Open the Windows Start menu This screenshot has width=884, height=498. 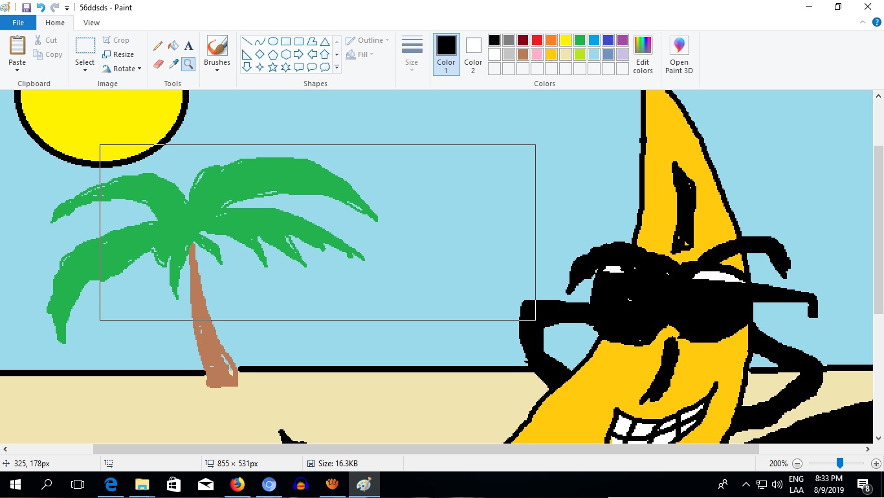(16, 484)
